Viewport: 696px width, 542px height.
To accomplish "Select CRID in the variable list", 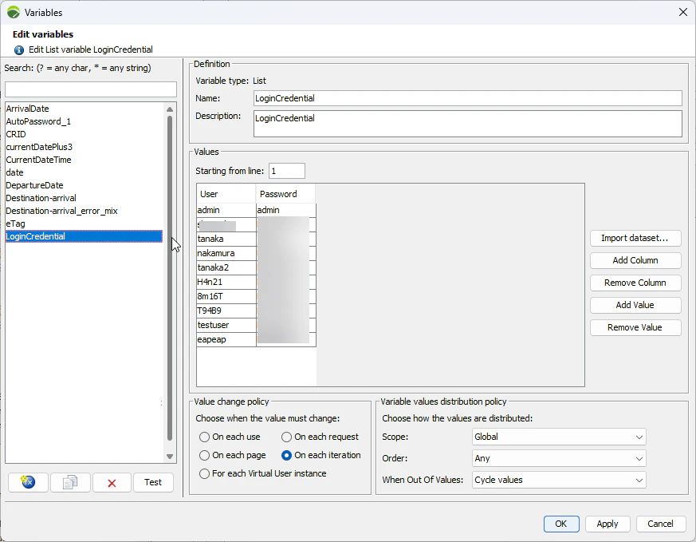I will tap(84, 134).
